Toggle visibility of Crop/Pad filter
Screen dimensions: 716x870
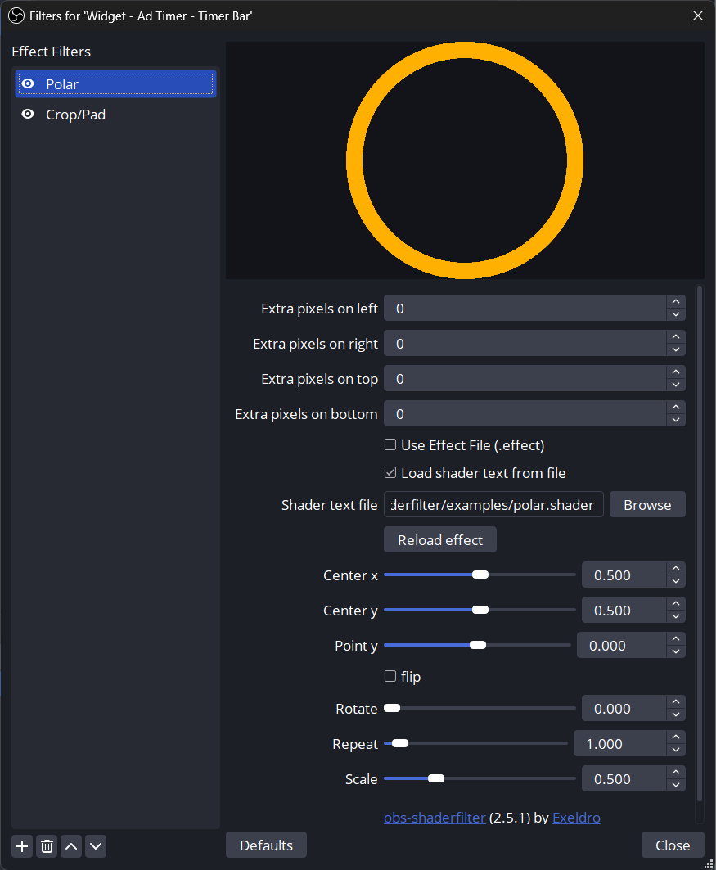pyautogui.click(x=28, y=115)
